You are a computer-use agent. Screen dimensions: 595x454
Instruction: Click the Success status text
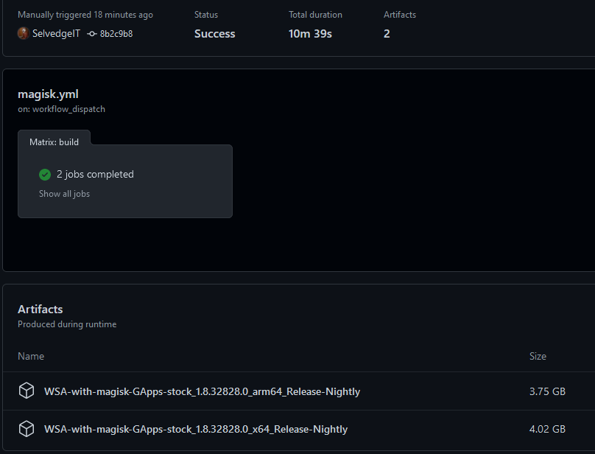(214, 34)
